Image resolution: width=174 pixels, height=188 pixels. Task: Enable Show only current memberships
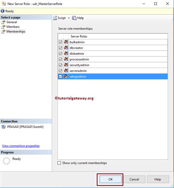pos(59,163)
